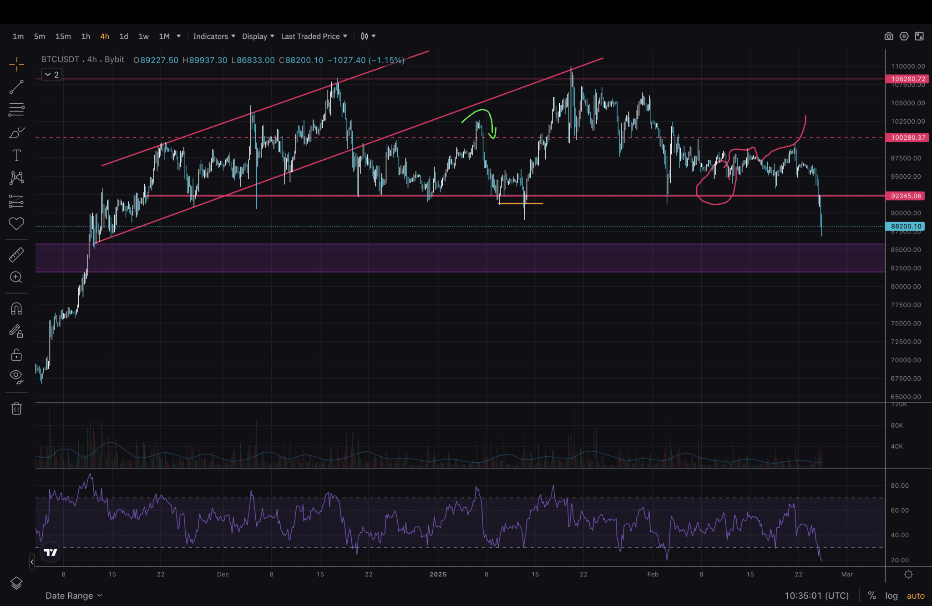932x606 pixels.
Task: Toggle magnet snapping mode
Action: pos(16,309)
